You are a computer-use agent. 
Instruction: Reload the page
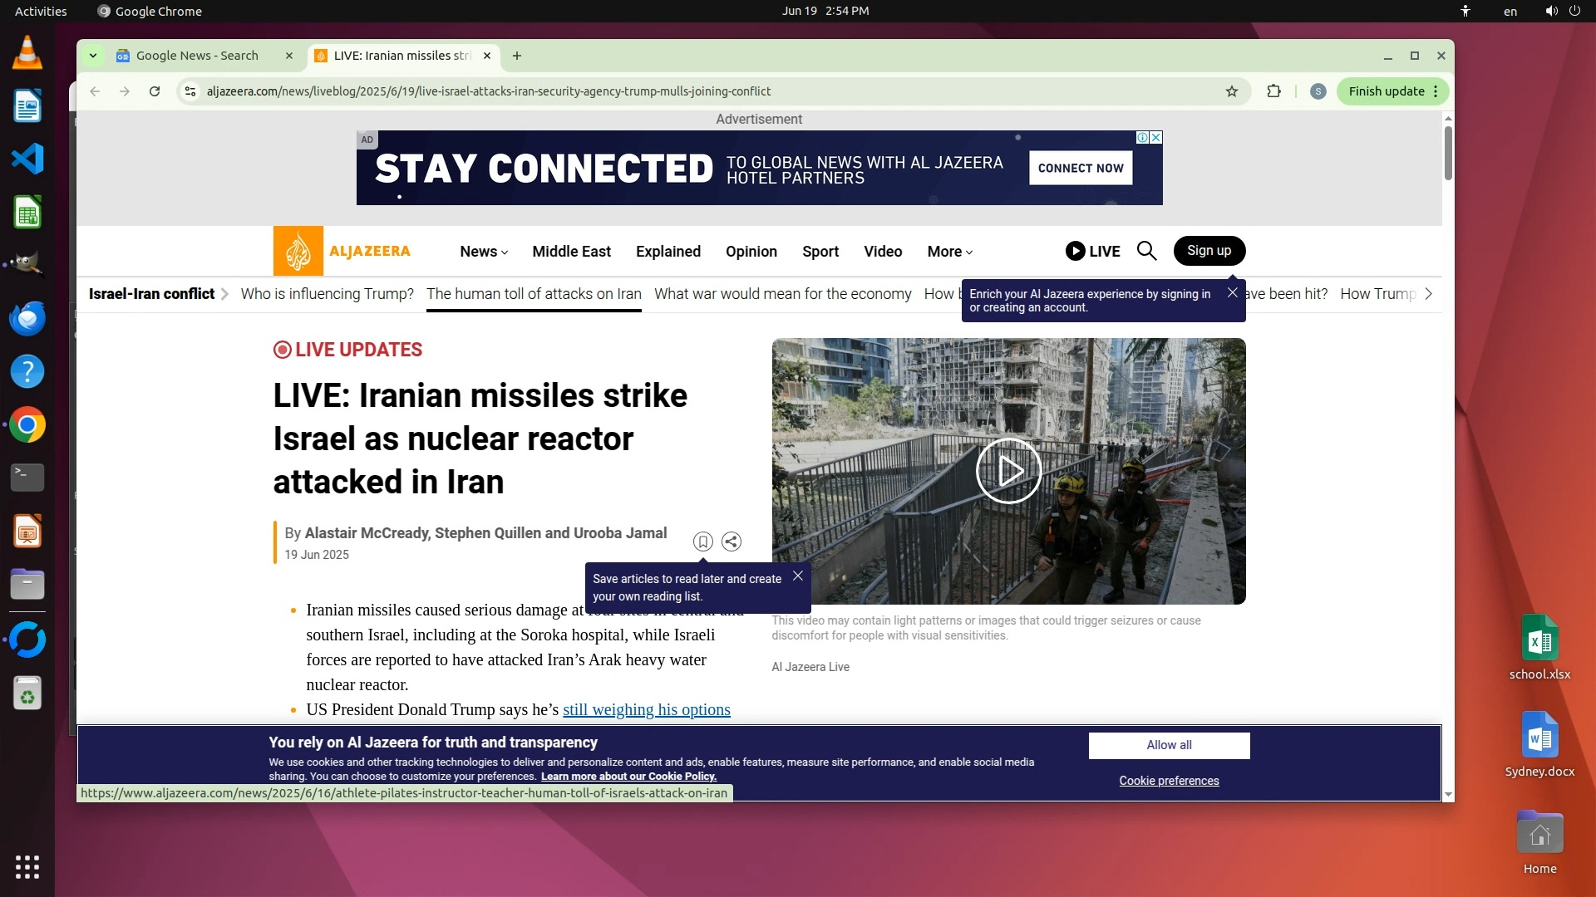pyautogui.click(x=155, y=91)
